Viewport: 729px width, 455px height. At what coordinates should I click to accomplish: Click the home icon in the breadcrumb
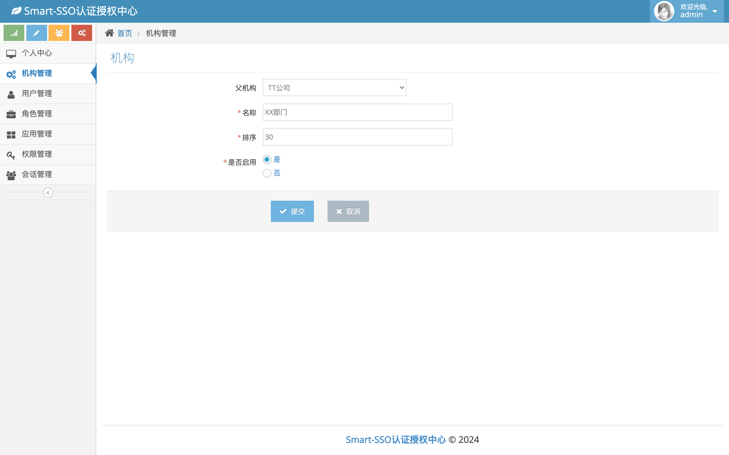[109, 33]
